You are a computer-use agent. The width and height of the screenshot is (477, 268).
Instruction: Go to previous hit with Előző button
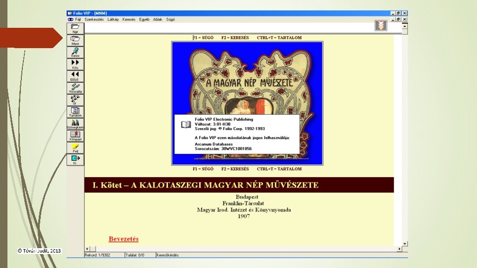click(75, 76)
